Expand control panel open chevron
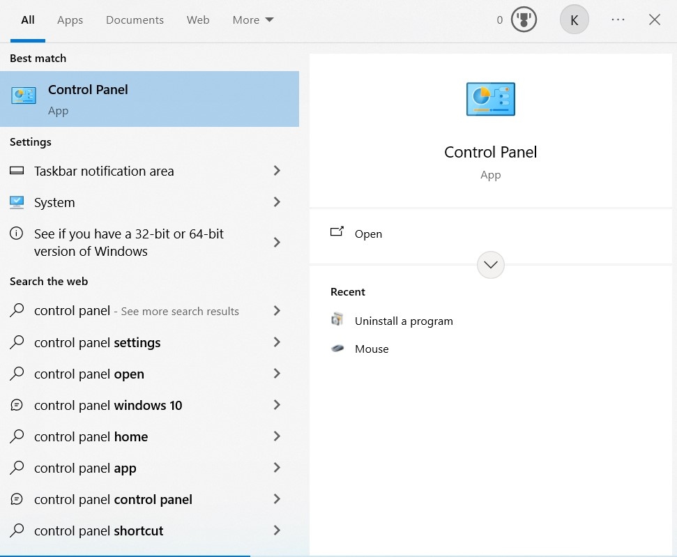This screenshot has width=677, height=557. (277, 374)
